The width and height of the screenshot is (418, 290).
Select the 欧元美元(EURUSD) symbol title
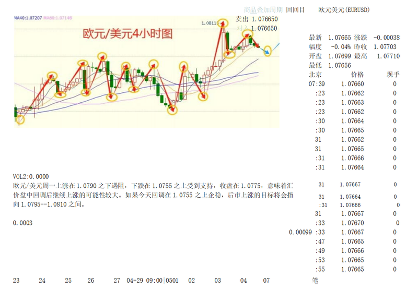(344, 10)
